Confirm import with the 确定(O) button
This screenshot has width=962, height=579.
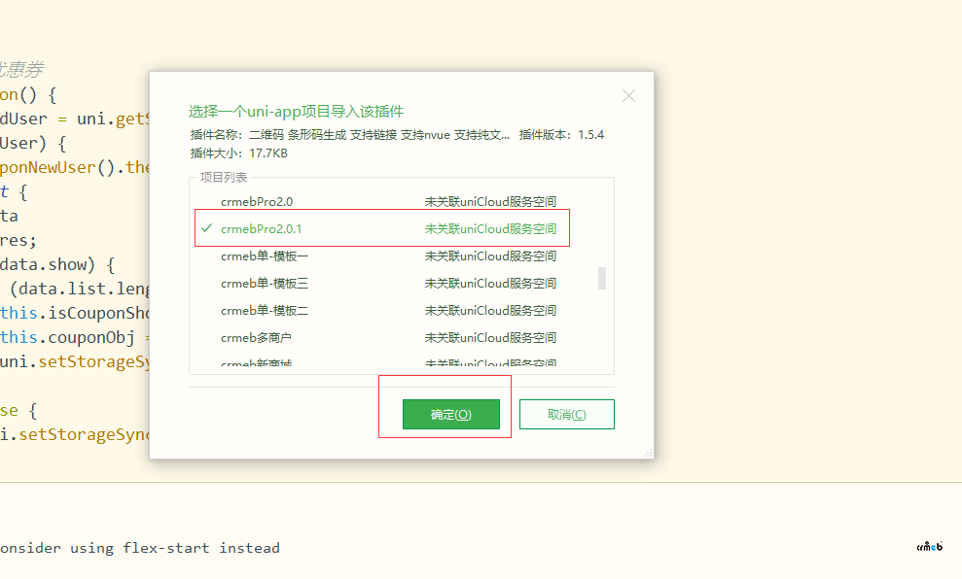451,414
